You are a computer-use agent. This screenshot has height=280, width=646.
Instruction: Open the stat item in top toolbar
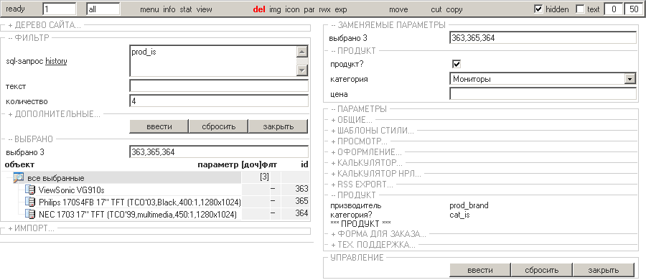pyautogui.click(x=186, y=9)
